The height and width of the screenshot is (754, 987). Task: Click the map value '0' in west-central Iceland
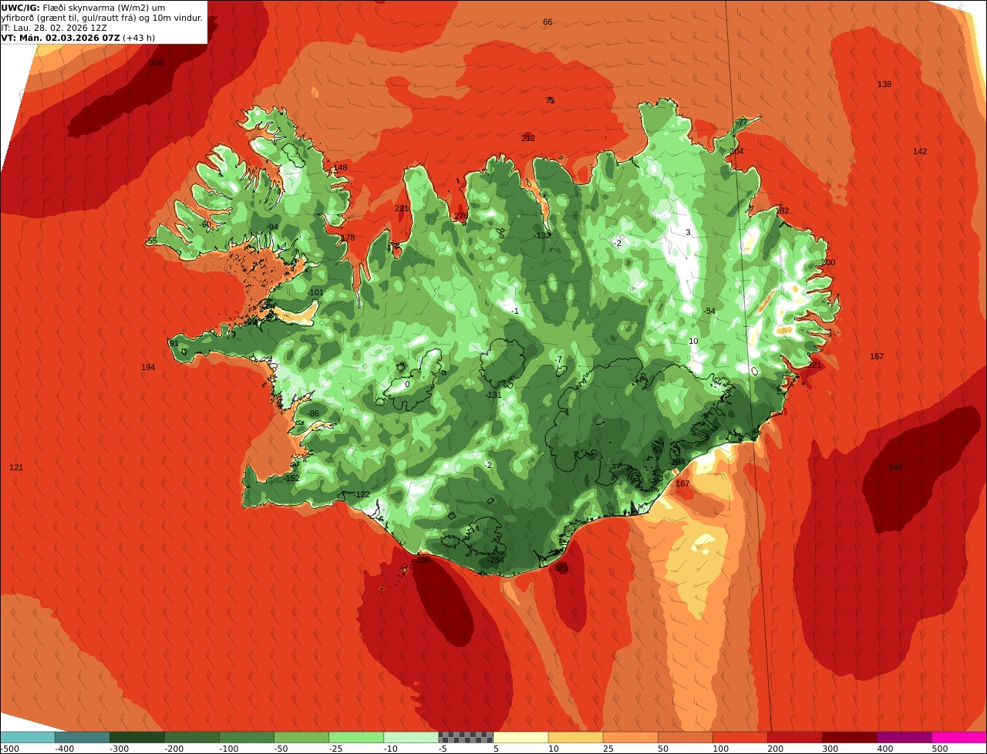pos(407,384)
